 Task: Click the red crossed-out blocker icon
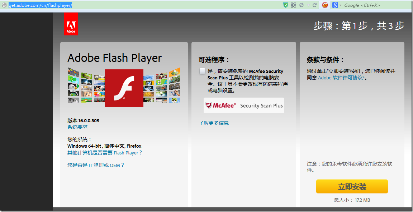[325, 5]
